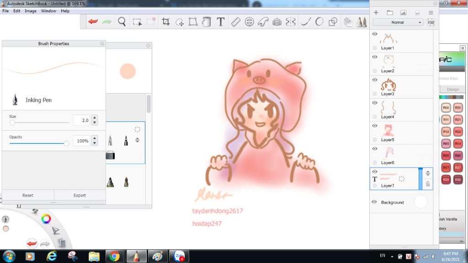Open Internet Explorer from the taskbar
The image size is (468, 263).
(x=52, y=256)
